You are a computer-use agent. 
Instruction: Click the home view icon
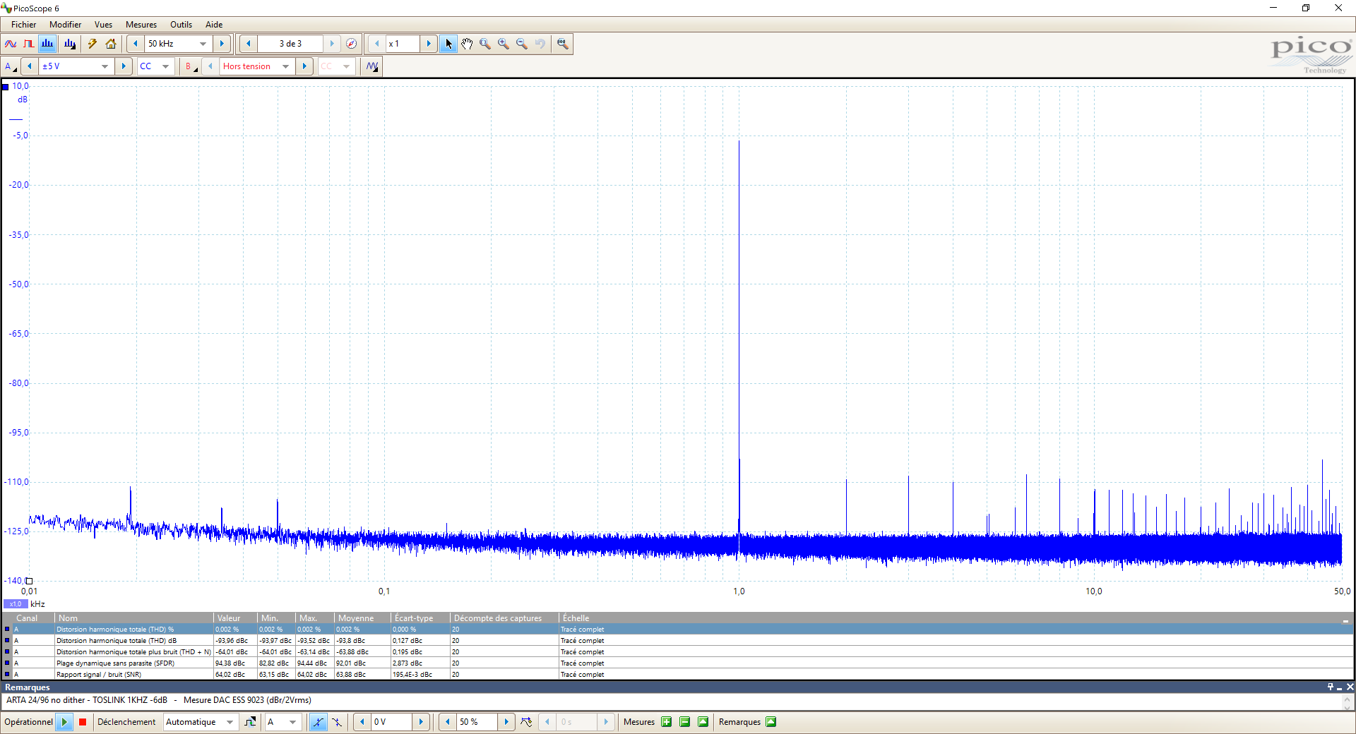pyautogui.click(x=111, y=44)
